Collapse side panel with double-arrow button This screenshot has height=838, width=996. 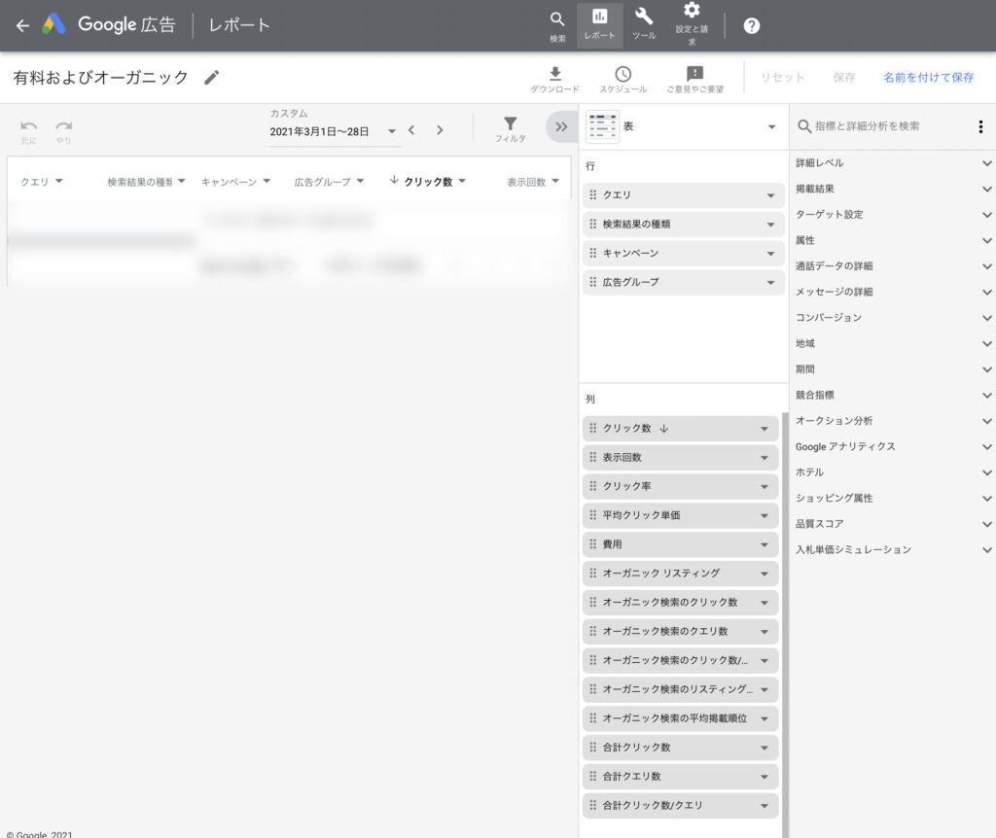click(561, 126)
